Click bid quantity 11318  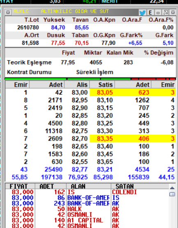[x=54, y=131]
